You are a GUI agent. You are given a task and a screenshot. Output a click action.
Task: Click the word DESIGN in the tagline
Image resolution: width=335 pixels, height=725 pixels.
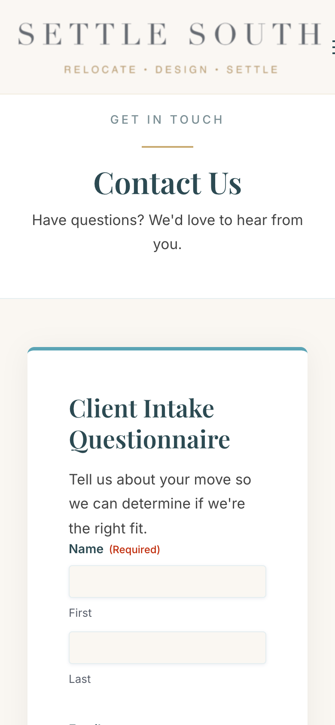[181, 70]
